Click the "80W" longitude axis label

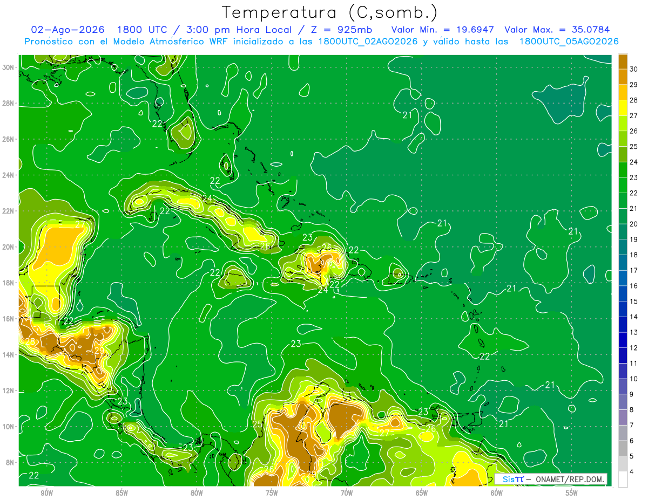[x=197, y=493]
